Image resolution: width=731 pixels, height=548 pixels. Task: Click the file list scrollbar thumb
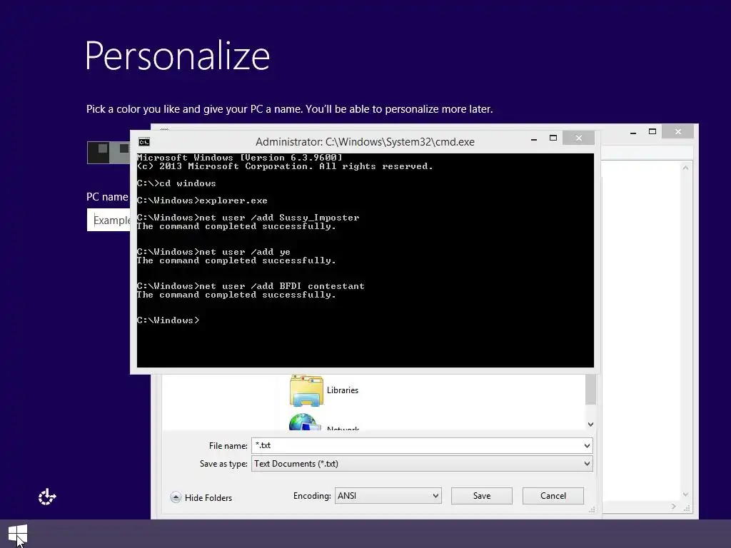click(590, 390)
